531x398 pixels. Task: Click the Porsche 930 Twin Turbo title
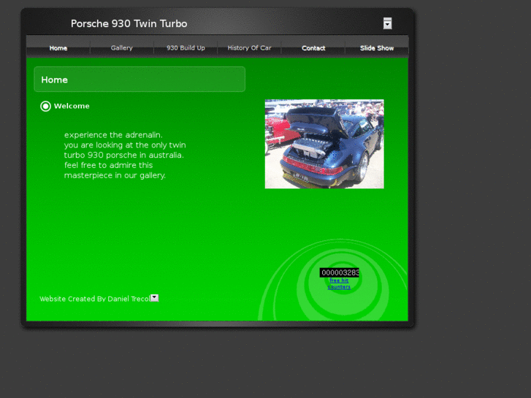click(129, 23)
